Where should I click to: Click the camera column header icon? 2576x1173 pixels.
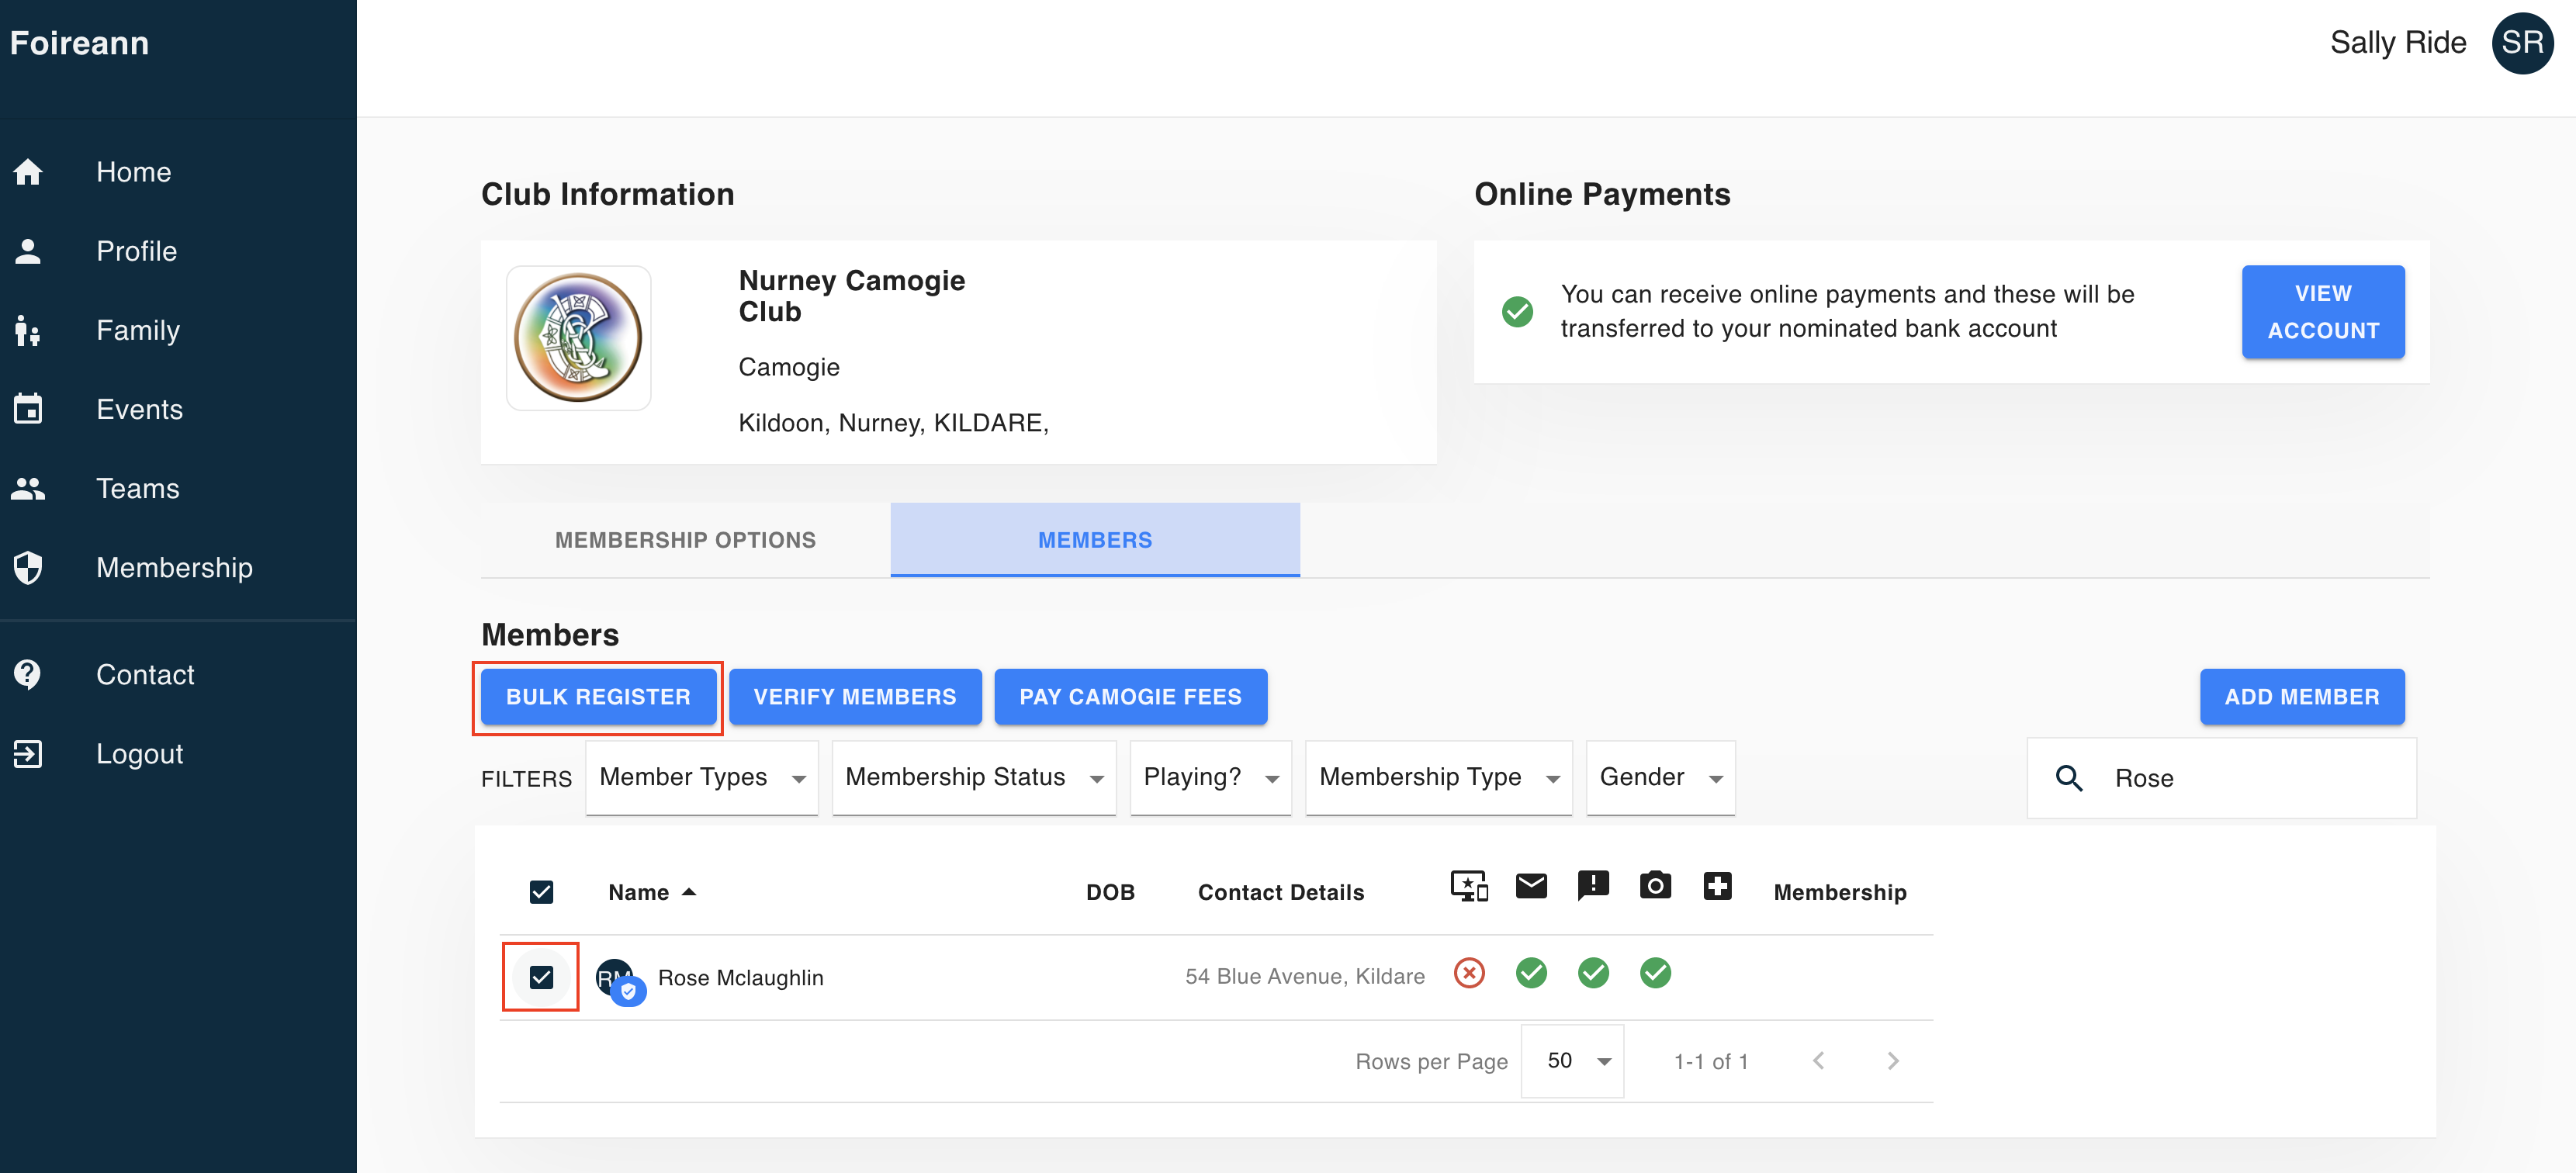[1655, 885]
